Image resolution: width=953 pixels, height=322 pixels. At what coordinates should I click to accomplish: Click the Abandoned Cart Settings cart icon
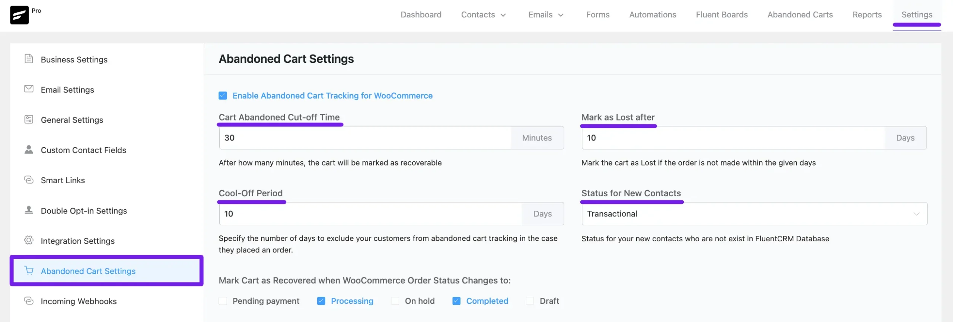(29, 270)
